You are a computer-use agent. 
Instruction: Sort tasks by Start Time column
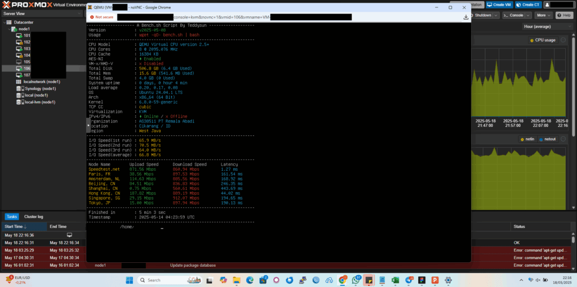tap(24, 227)
